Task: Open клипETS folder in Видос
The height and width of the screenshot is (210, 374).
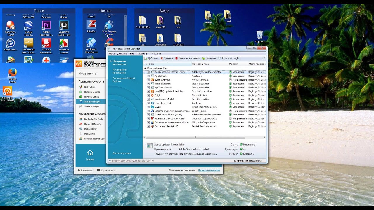Action: coord(160,22)
